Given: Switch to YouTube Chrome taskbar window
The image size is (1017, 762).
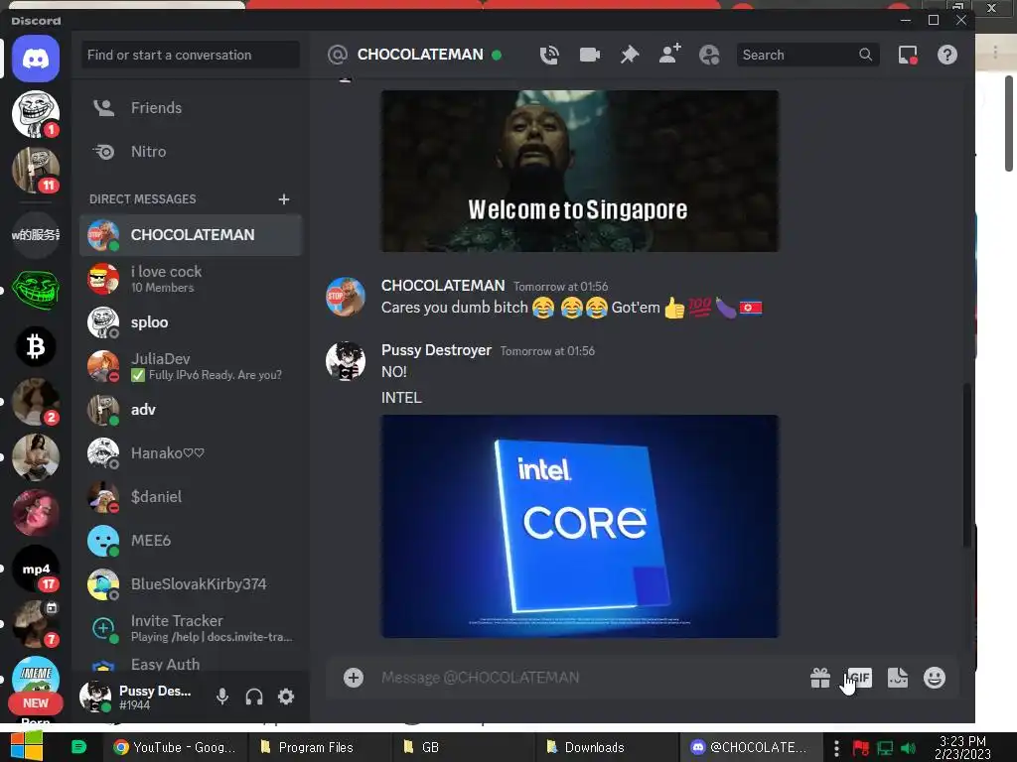Looking at the screenshot, I should point(175,747).
